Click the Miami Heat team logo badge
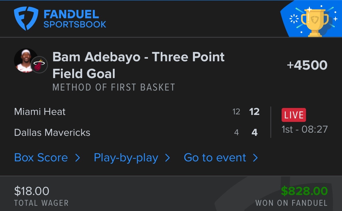 (39, 65)
